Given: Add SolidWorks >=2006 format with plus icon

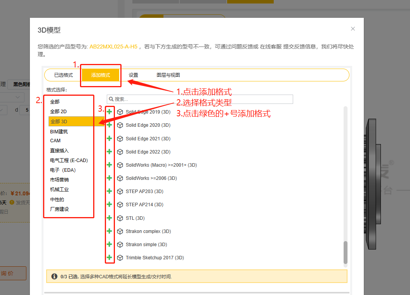Looking at the screenshot, I should (x=109, y=178).
